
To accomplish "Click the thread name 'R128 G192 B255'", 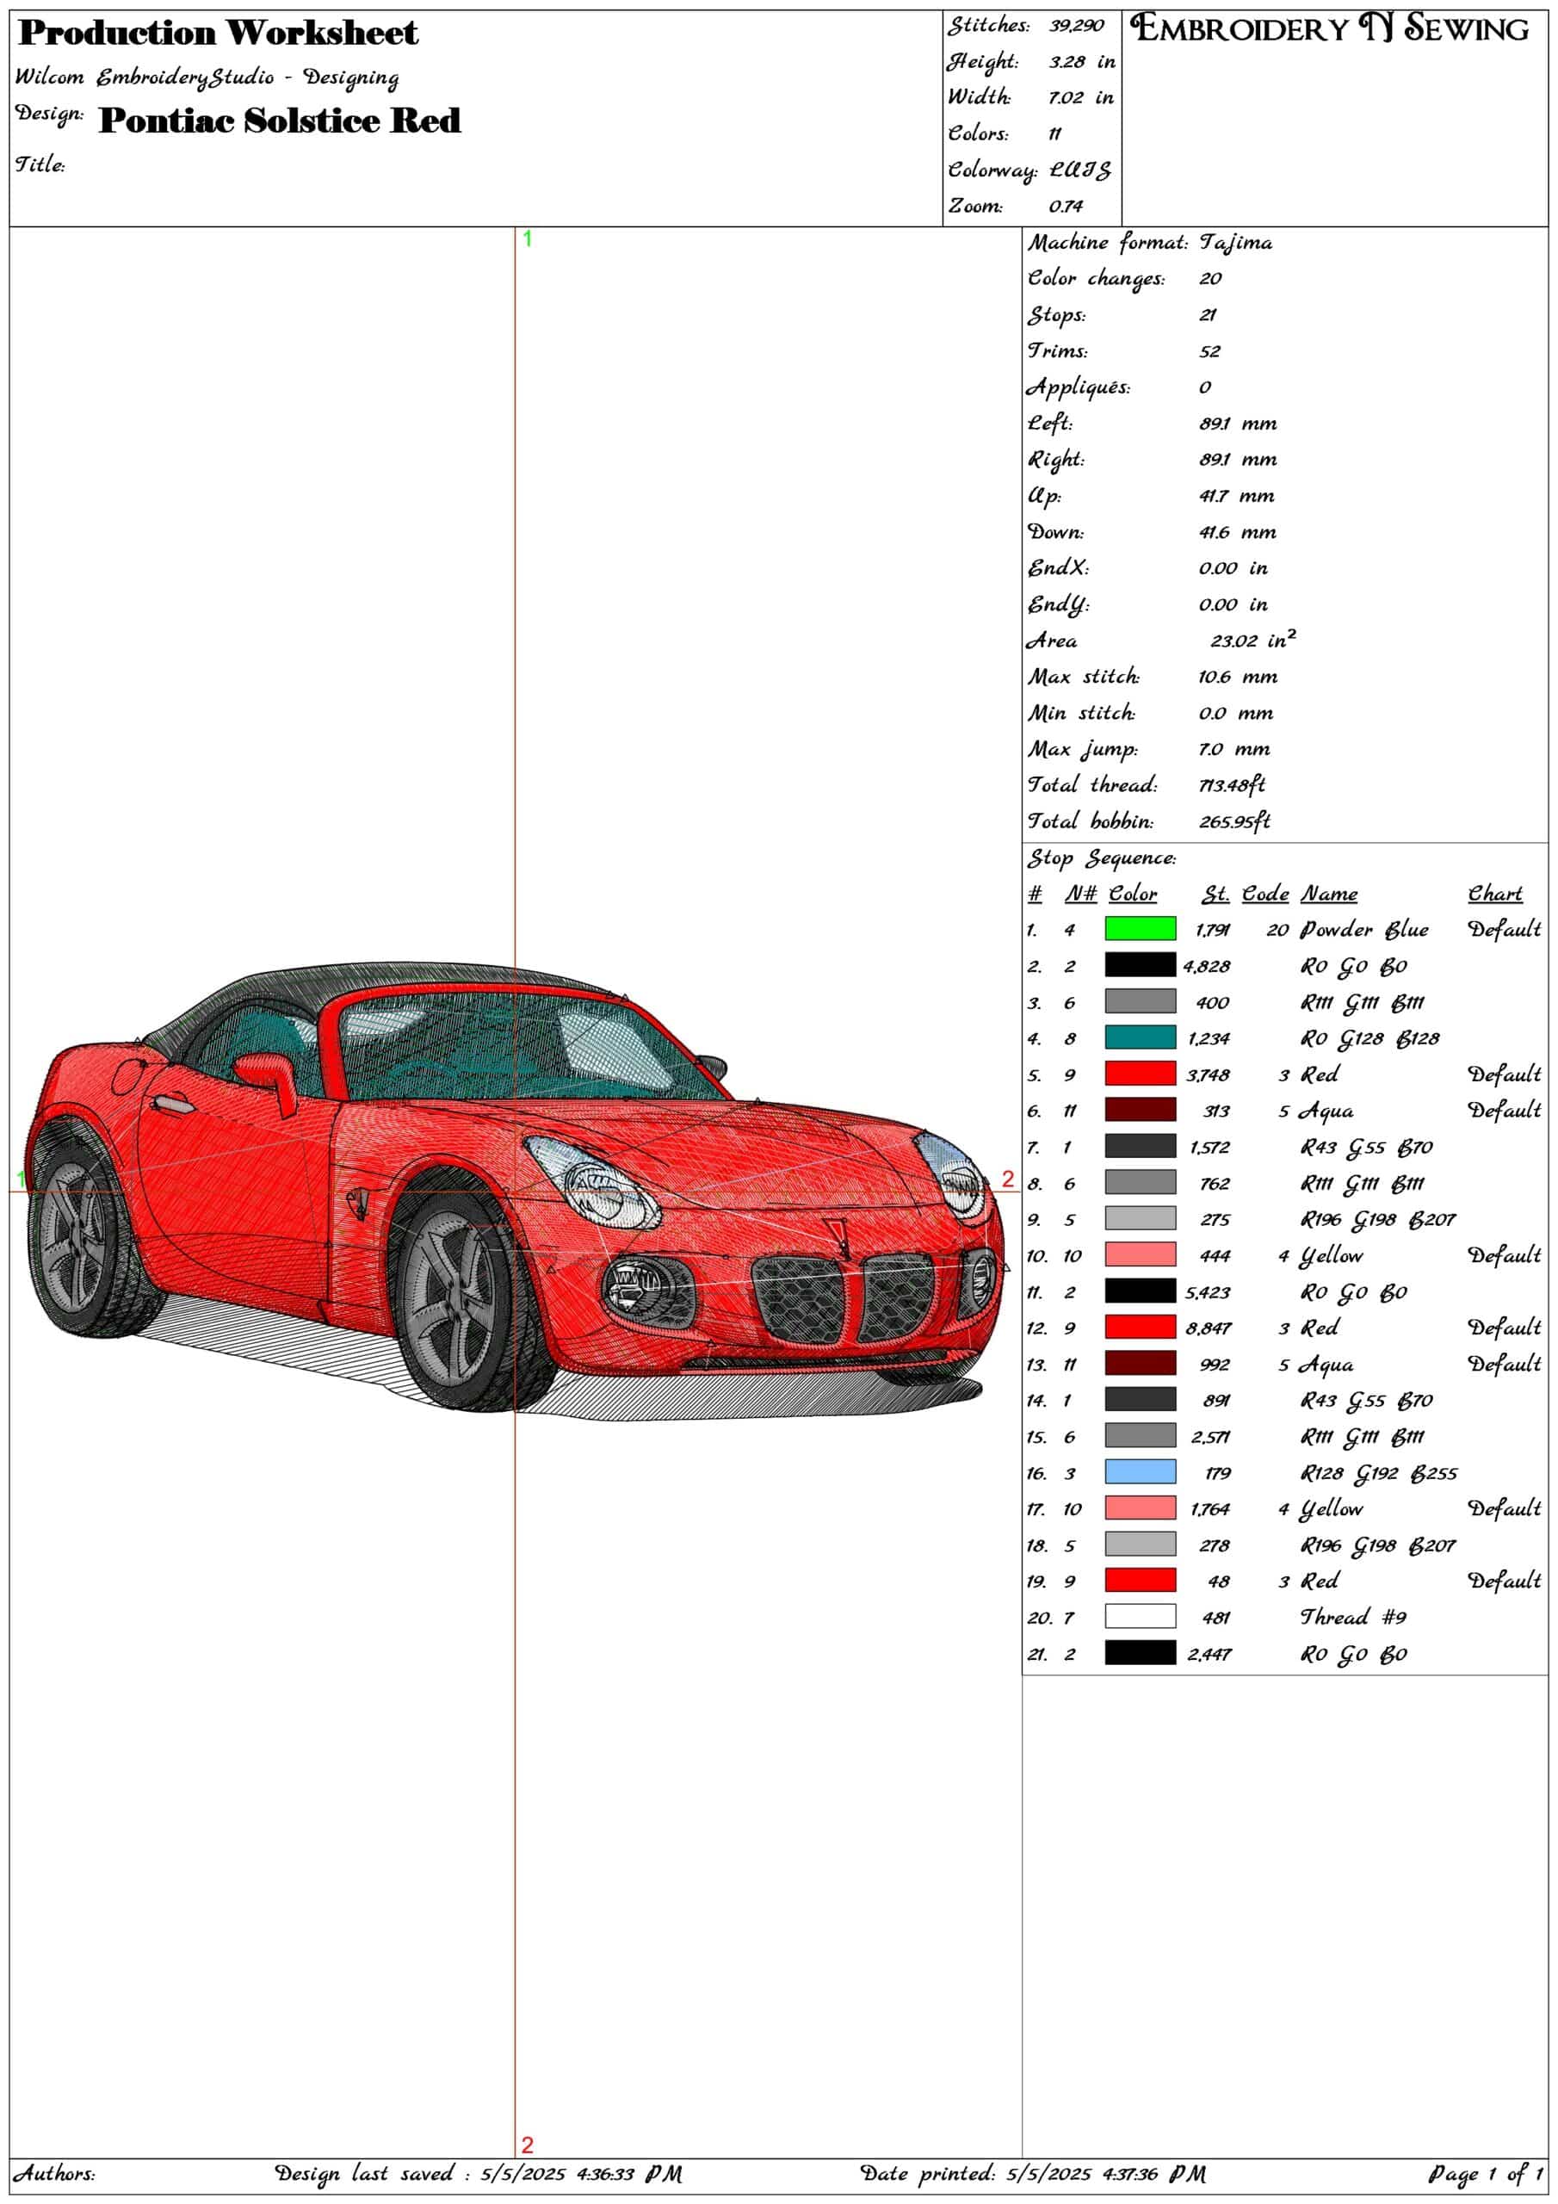I will point(1378,1472).
